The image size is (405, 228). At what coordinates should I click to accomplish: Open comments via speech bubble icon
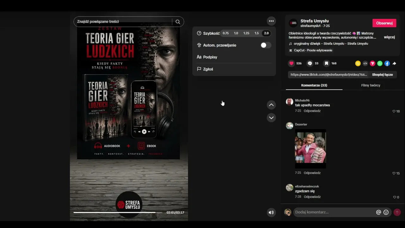pyautogui.click(x=310, y=63)
